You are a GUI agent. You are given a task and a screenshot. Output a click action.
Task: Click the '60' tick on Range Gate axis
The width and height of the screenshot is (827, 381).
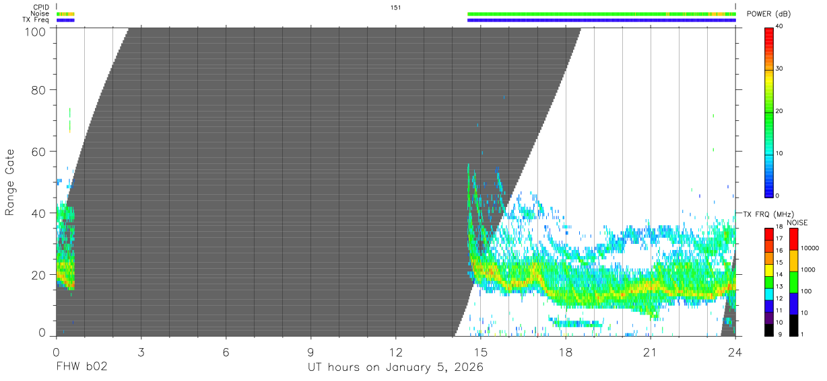click(x=39, y=152)
